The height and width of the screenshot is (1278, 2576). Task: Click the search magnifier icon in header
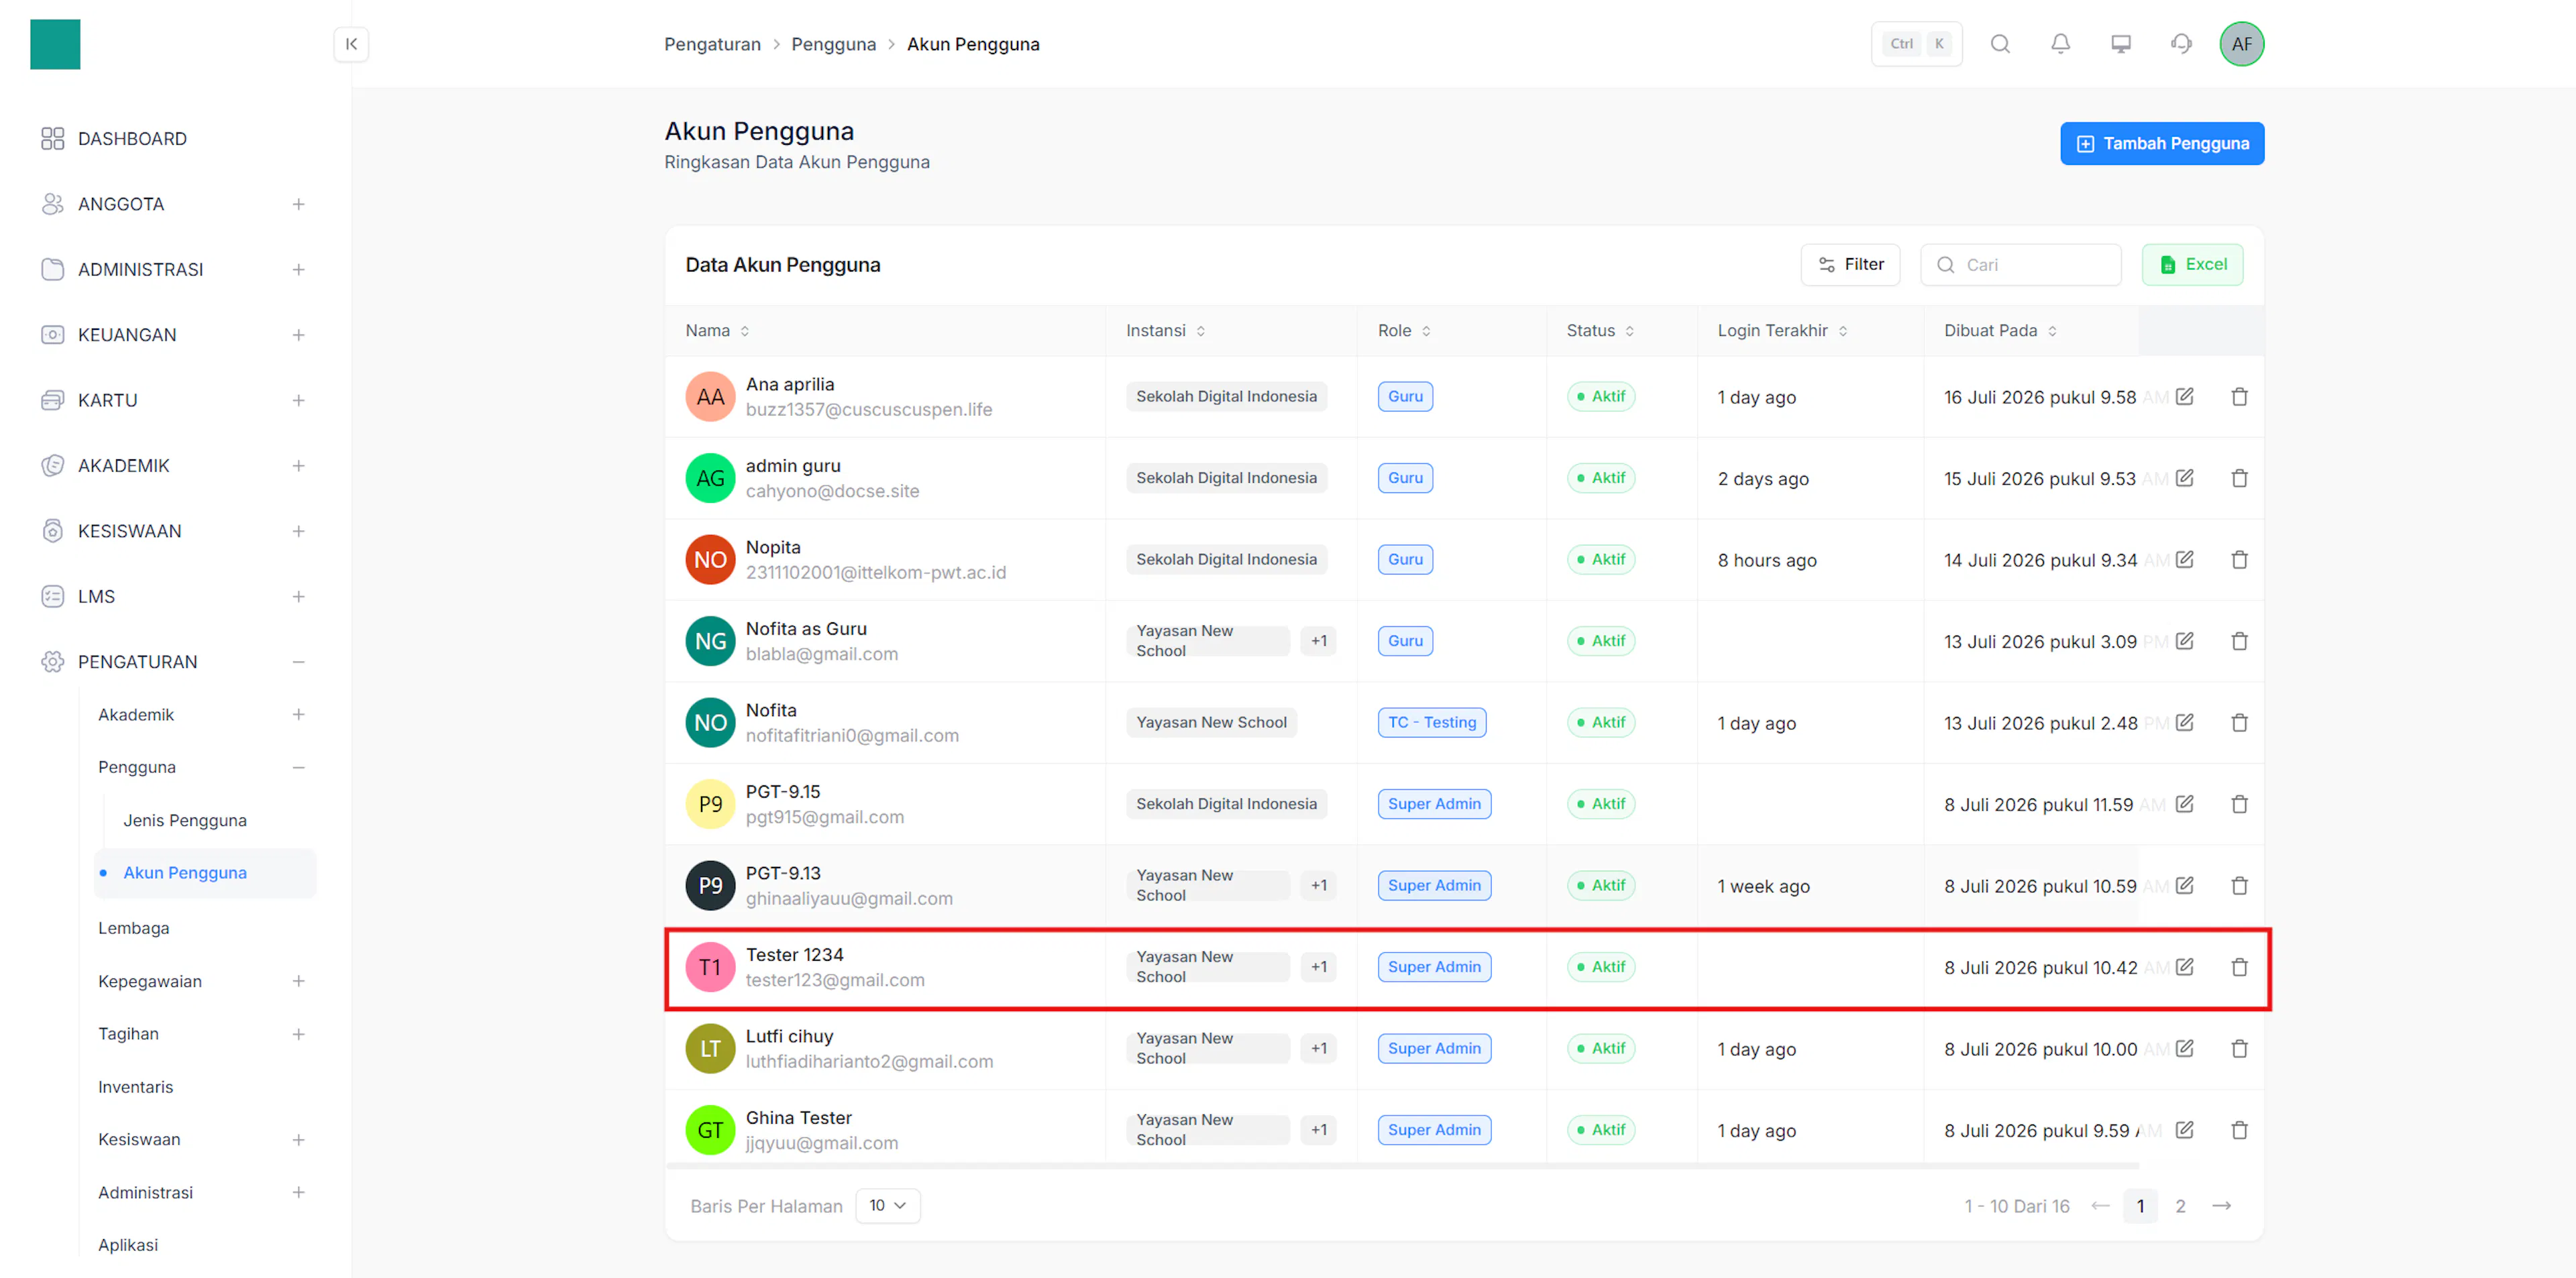point(2000,44)
